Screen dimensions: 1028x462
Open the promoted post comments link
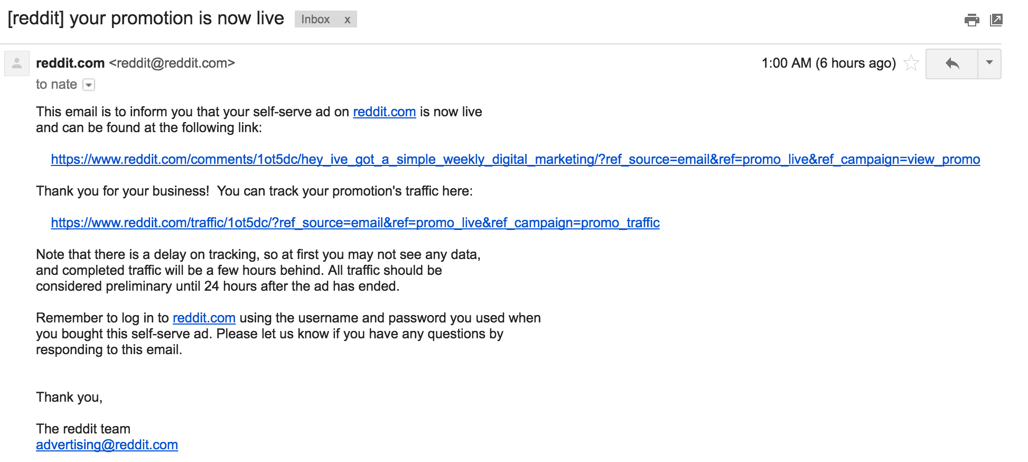click(515, 160)
